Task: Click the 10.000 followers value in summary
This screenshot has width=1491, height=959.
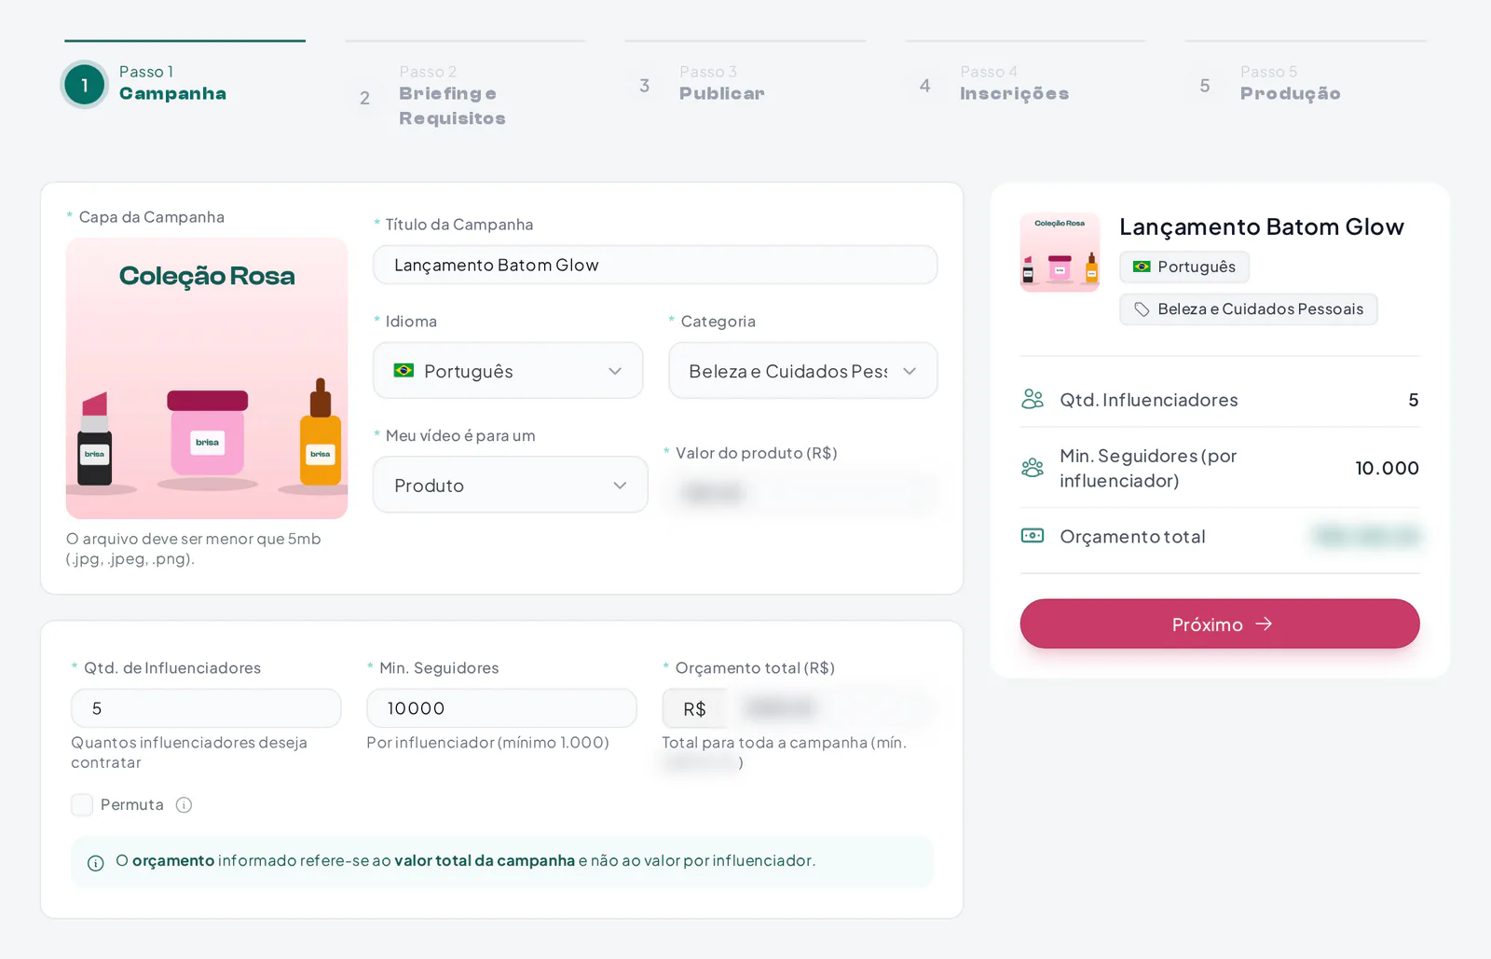Action: [1387, 468]
